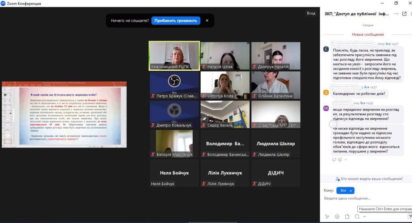Attach a file to chat message
The image size is (412, 223).
click(346, 217)
